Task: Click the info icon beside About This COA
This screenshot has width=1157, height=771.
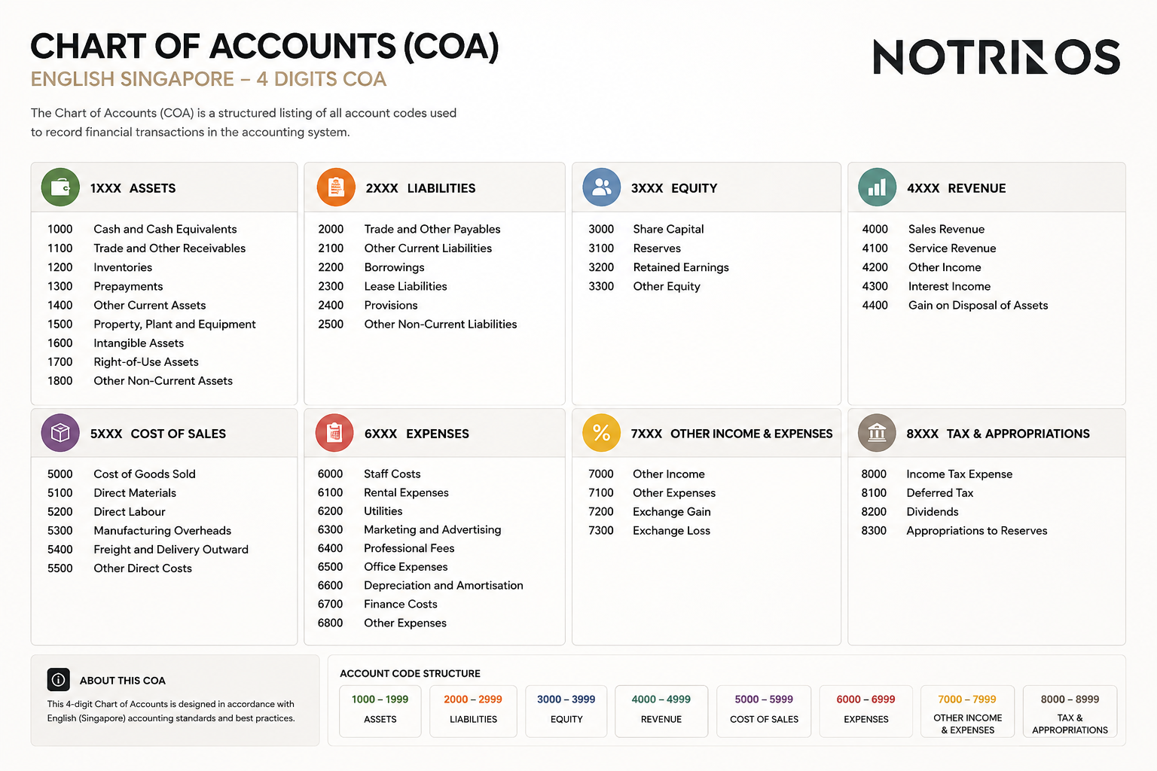Action: pos(58,680)
